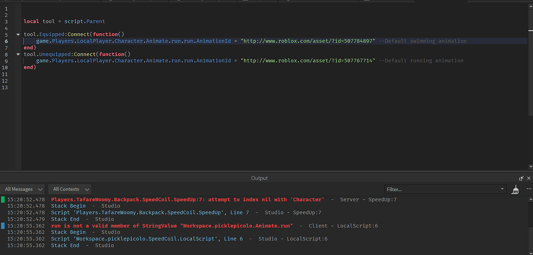Close the Output panel
This screenshot has height=255, width=533.
click(x=528, y=178)
